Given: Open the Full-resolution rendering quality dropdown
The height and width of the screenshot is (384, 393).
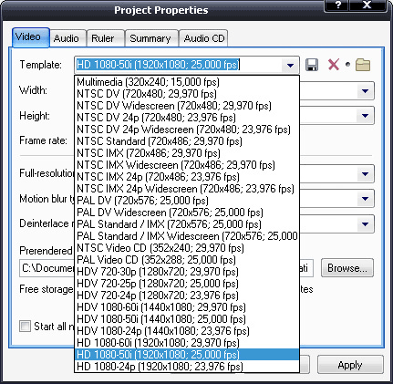Looking at the screenshot, I should coord(365,174).
